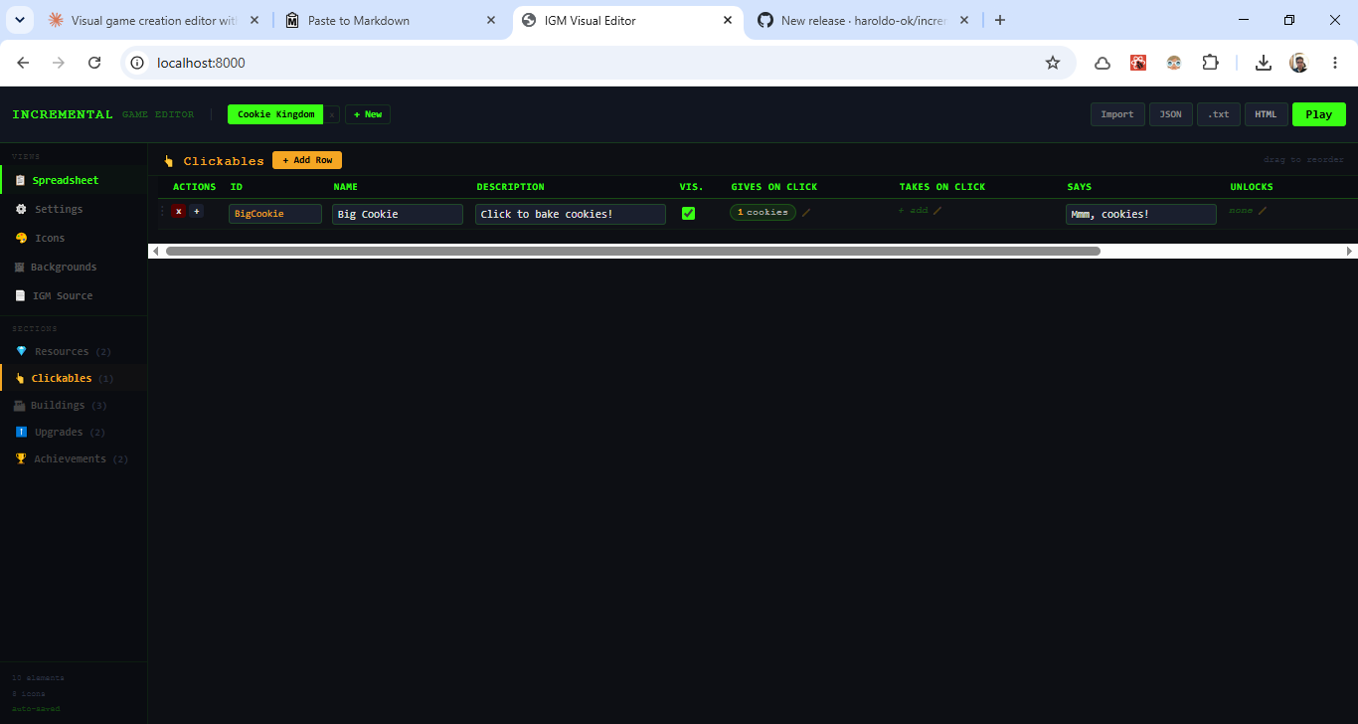Click the browser back arrow
Image resolution: width=1358 pixels, height=724 pixels.
tap(23, 63)
